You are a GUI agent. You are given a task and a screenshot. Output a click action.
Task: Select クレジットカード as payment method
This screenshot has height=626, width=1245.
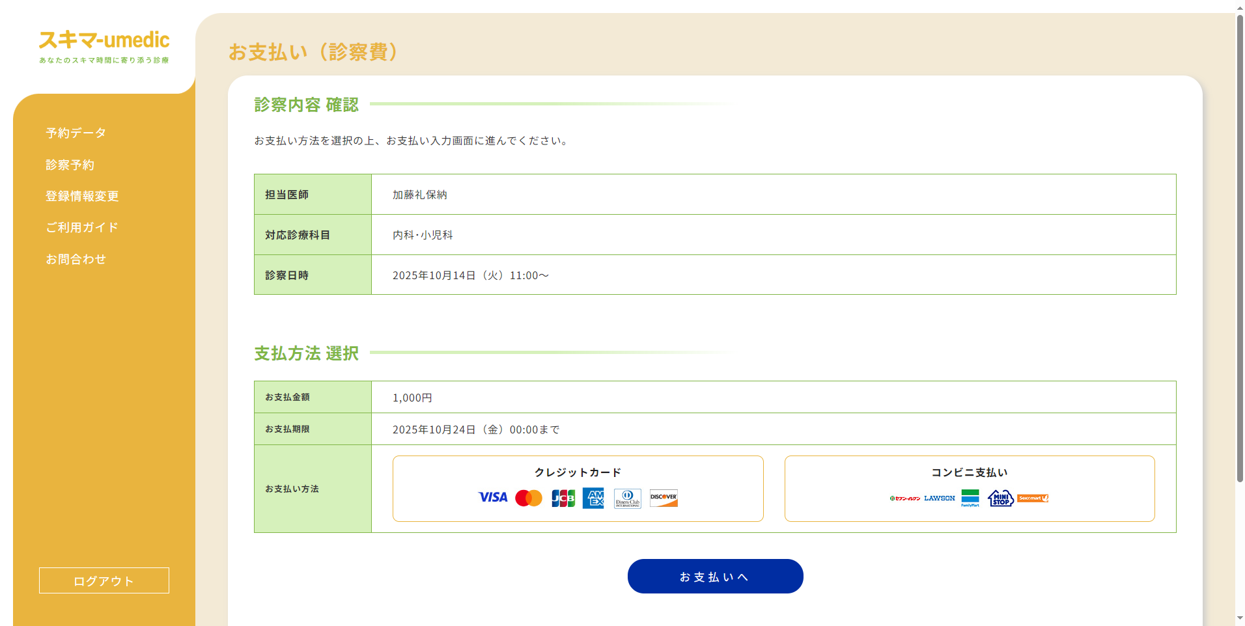[578, 488]
